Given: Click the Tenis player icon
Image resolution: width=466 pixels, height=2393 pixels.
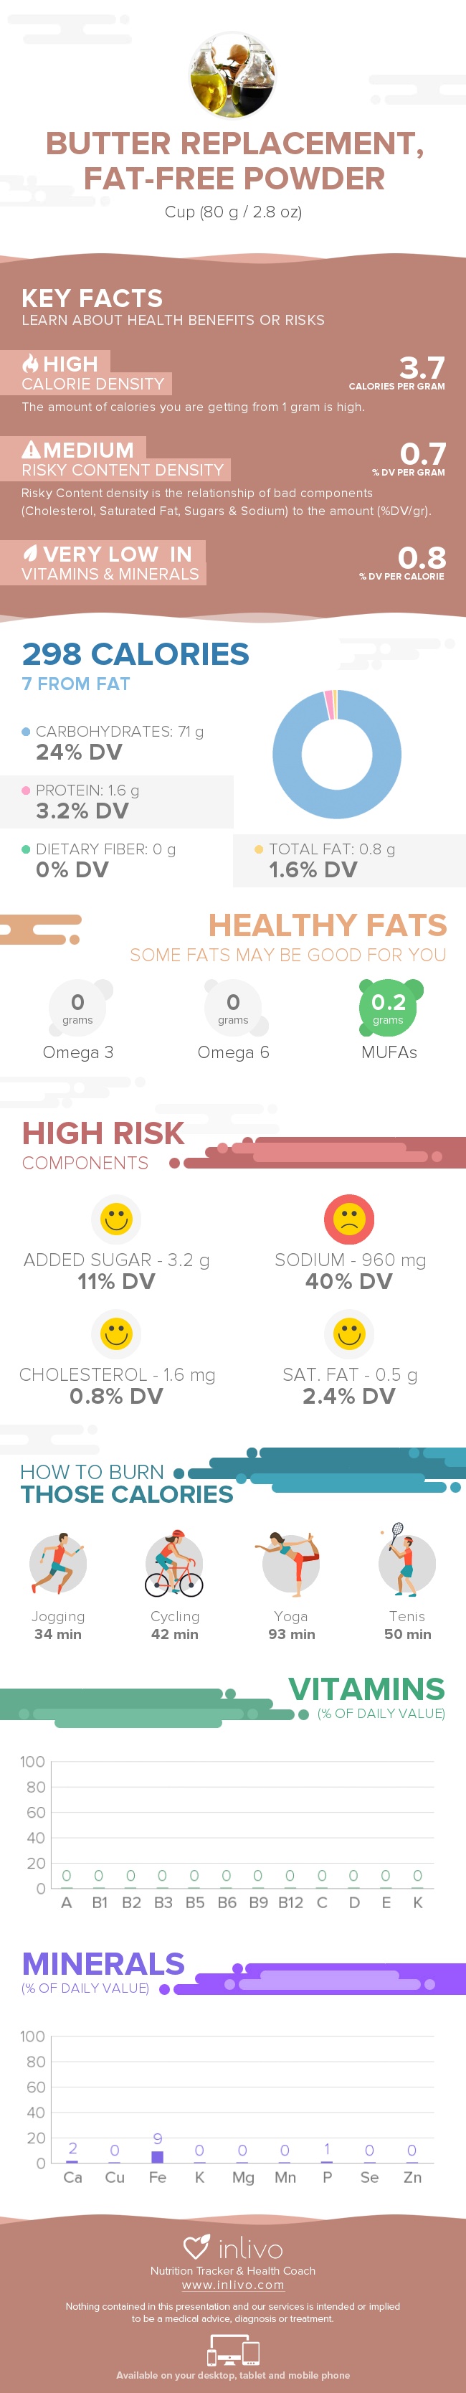Looking at the screenshot, I should pos(406,1562).
